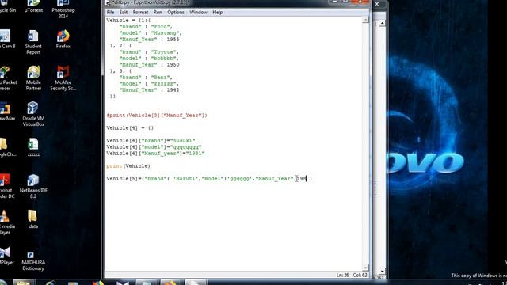Image resolution: width=507 pixels, height=285 pixels.
Task: Click the 'gggggg' string in Vehicle[5] line
Action: [239, 179]
